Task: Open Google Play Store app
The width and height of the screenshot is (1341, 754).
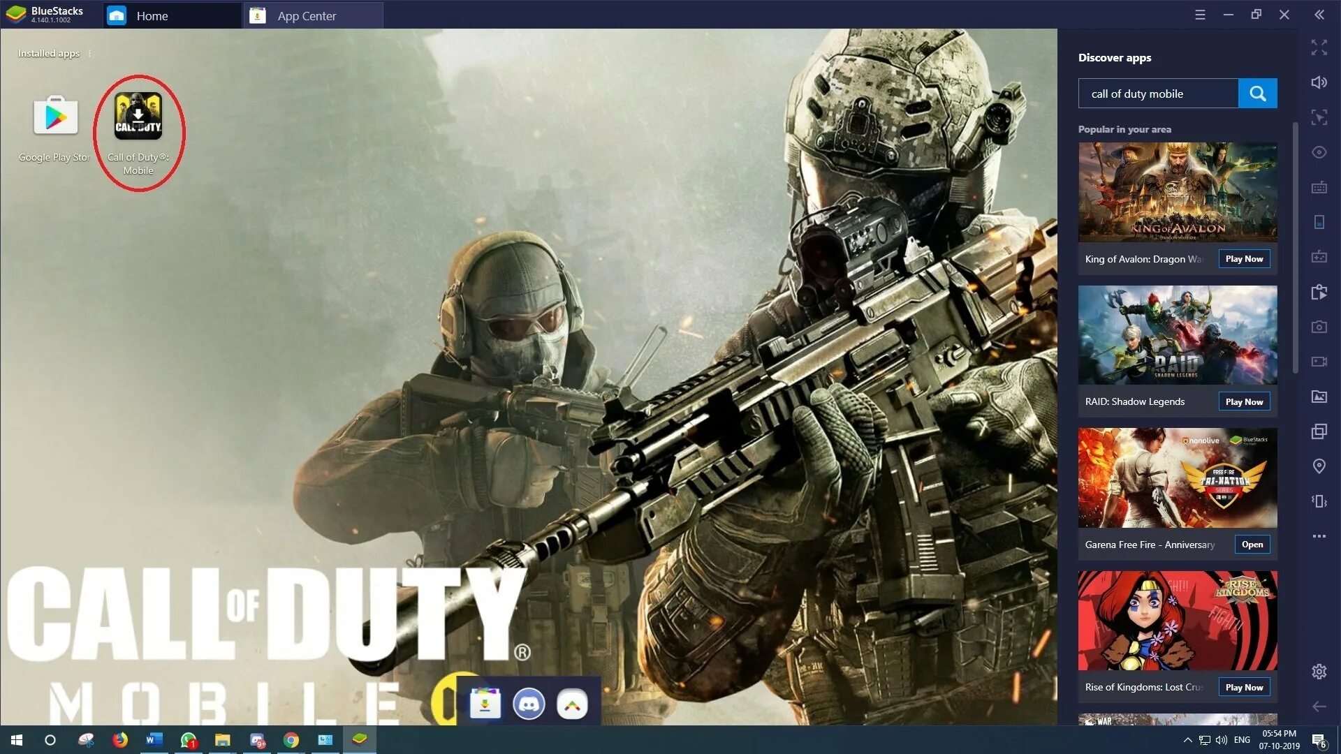Action: click(56, 117)
